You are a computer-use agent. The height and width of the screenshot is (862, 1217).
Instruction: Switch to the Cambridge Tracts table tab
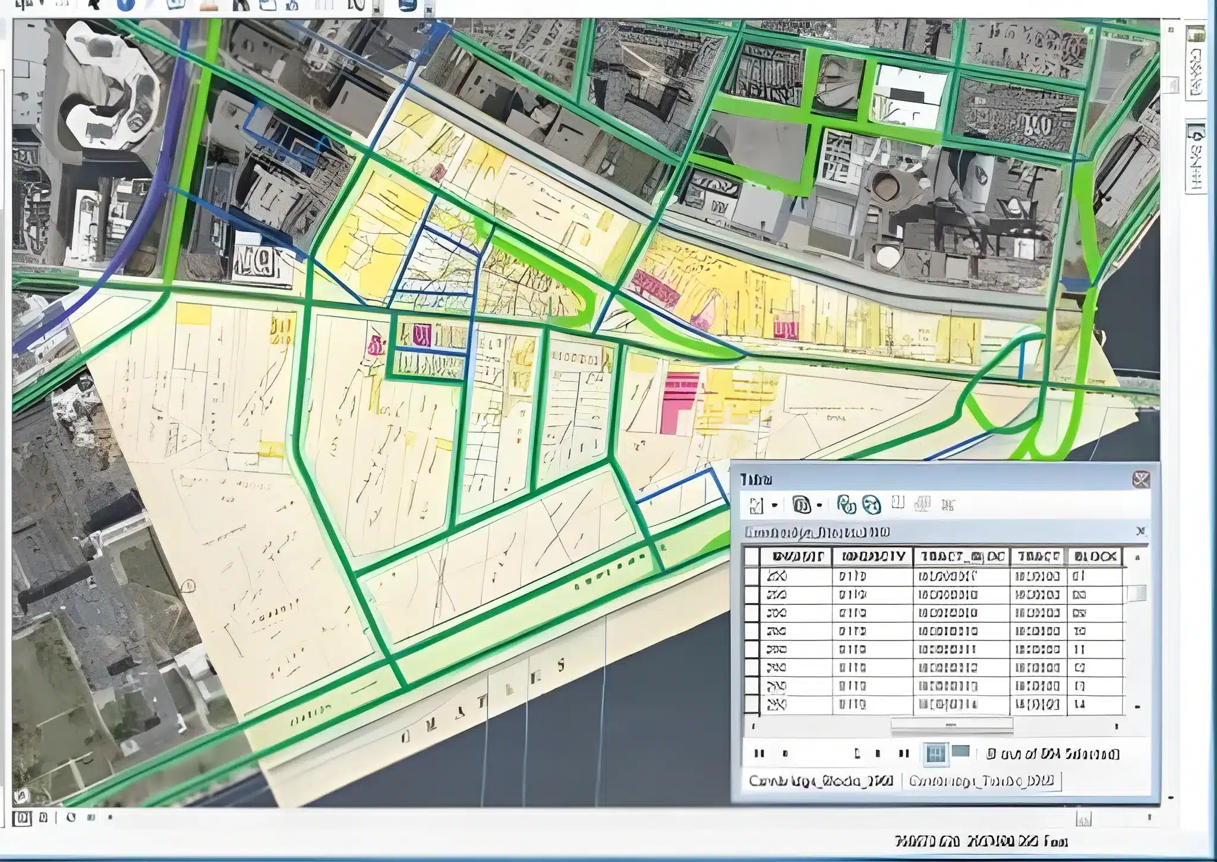click(x=981, y=781)
